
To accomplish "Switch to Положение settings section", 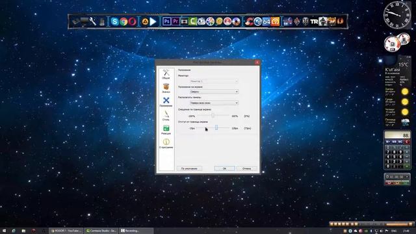I will click(166, 102).
